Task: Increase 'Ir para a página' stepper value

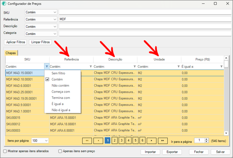Action: 206,139
